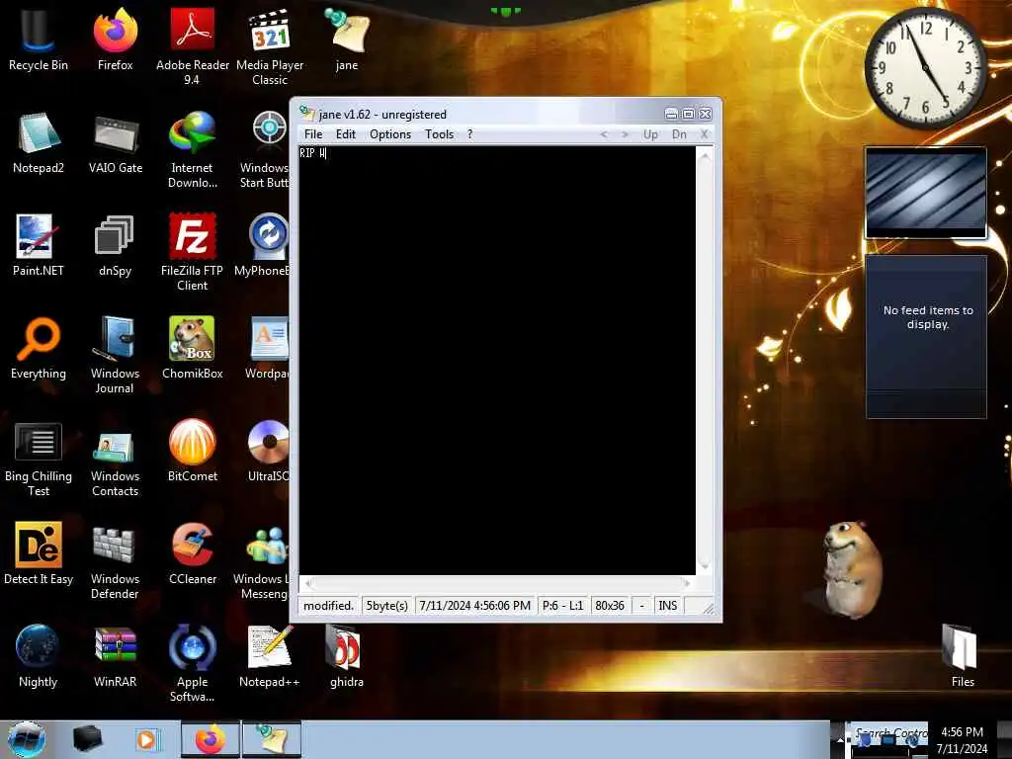Open the Windows Start button
Screen dimensions: 1012x759
pyautogui.click(x=26, y=739)
